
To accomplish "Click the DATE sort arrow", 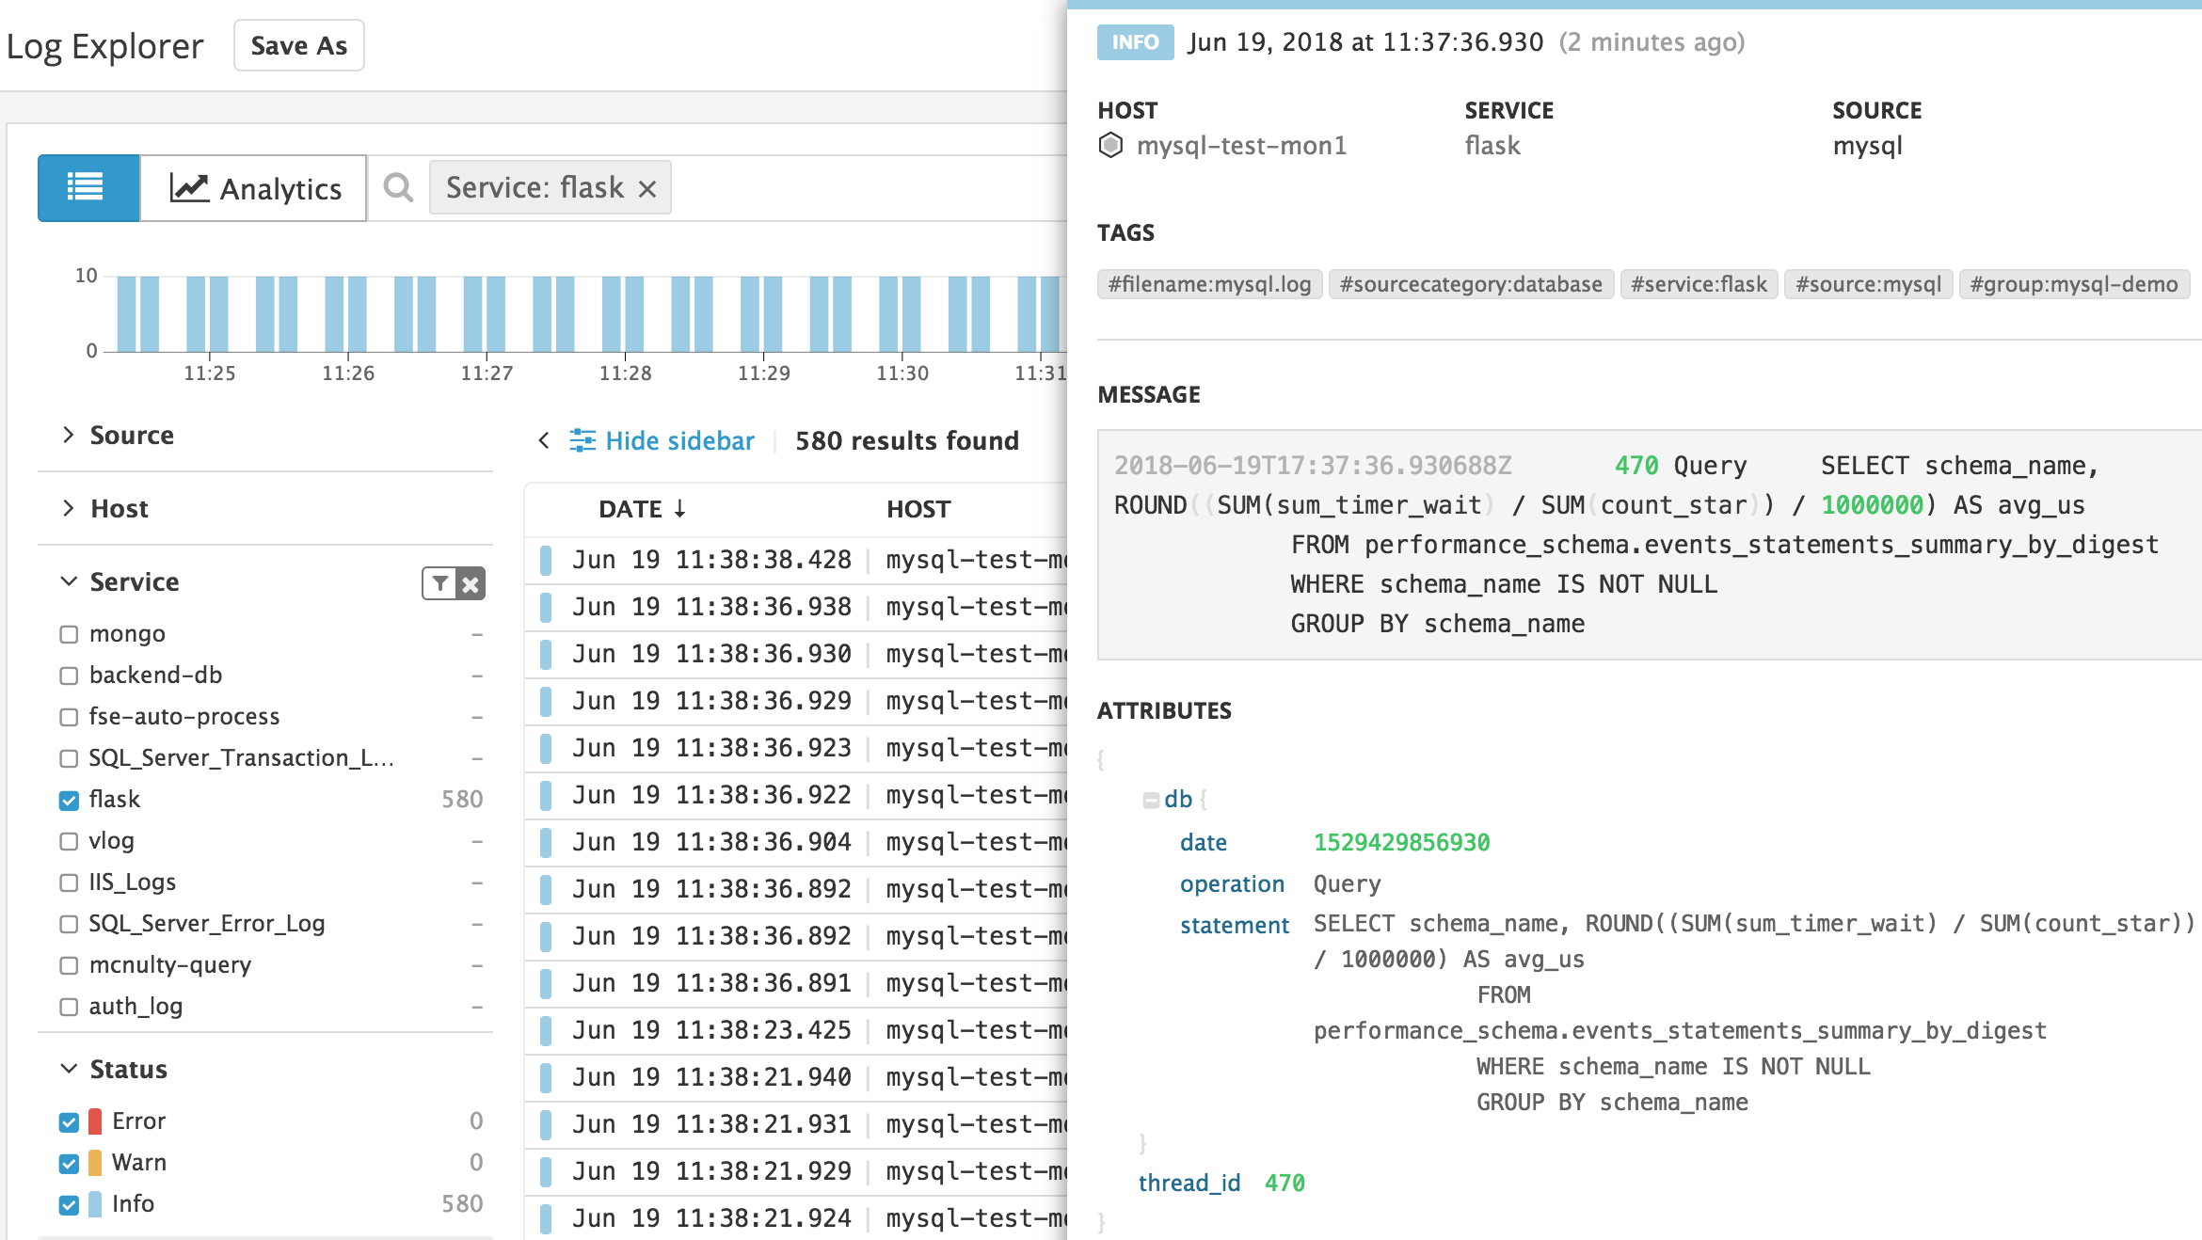I will (x=681, y=509).
